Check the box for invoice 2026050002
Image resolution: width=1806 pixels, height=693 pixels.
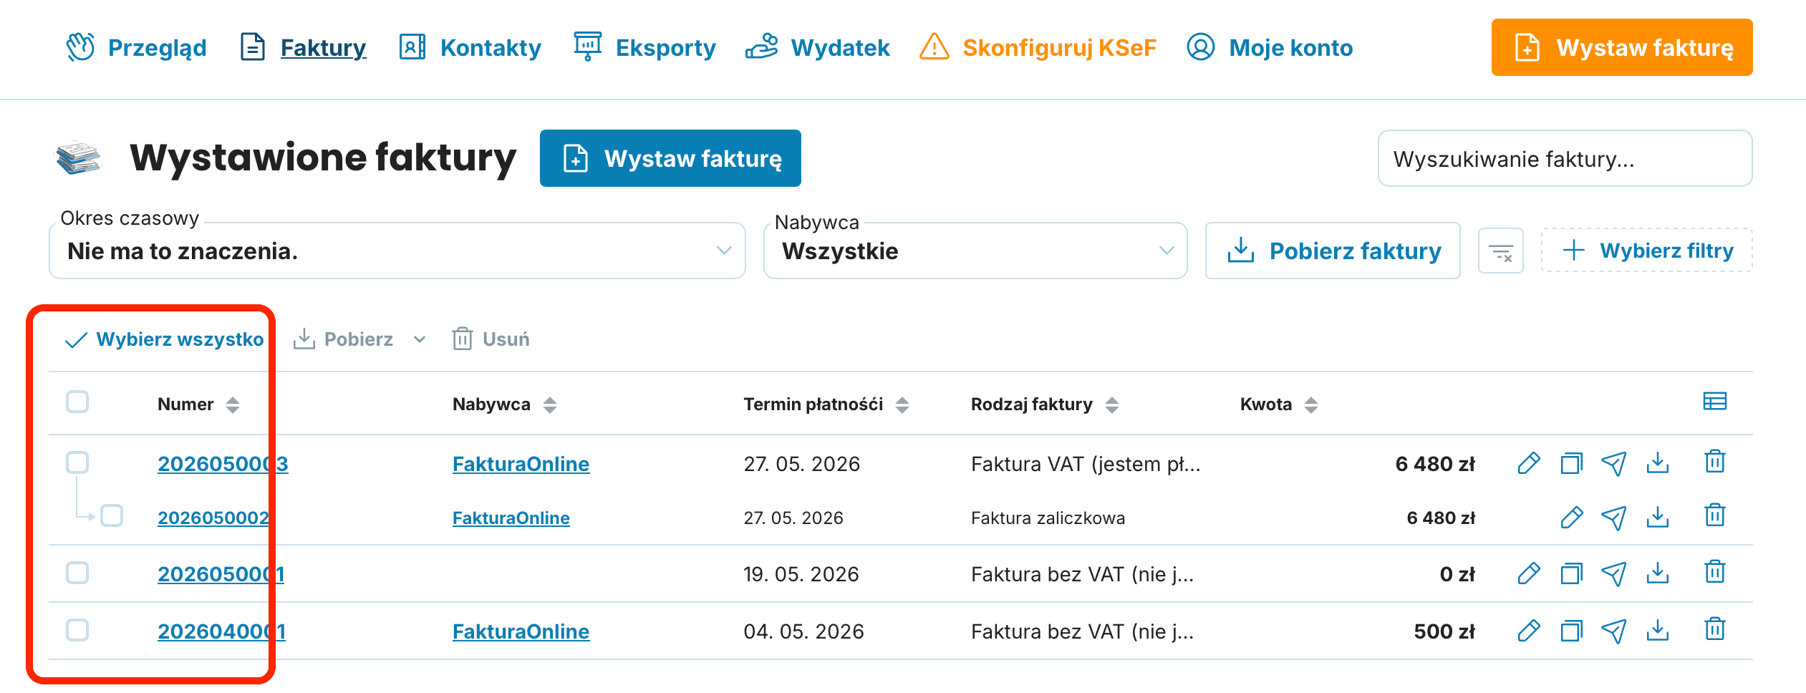pos(112,516)
